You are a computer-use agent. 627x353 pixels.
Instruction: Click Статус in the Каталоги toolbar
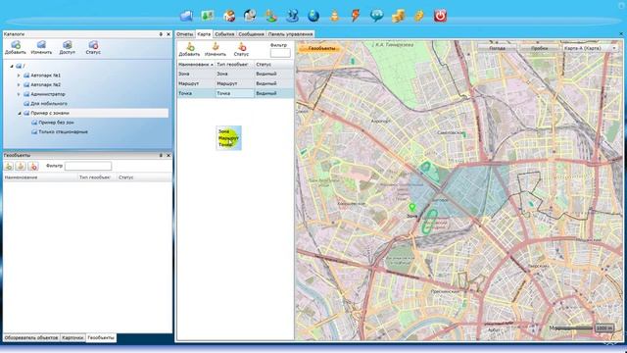pos(93,48)
